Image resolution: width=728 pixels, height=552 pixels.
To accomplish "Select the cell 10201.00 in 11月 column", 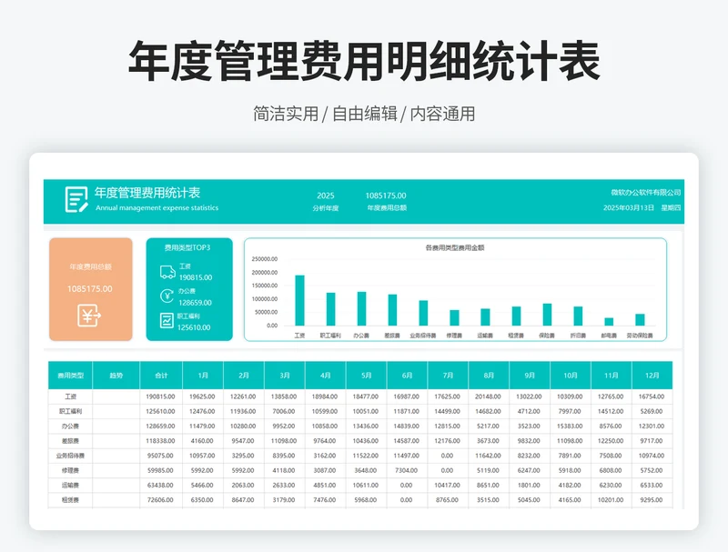I will (x=611, y=500).
